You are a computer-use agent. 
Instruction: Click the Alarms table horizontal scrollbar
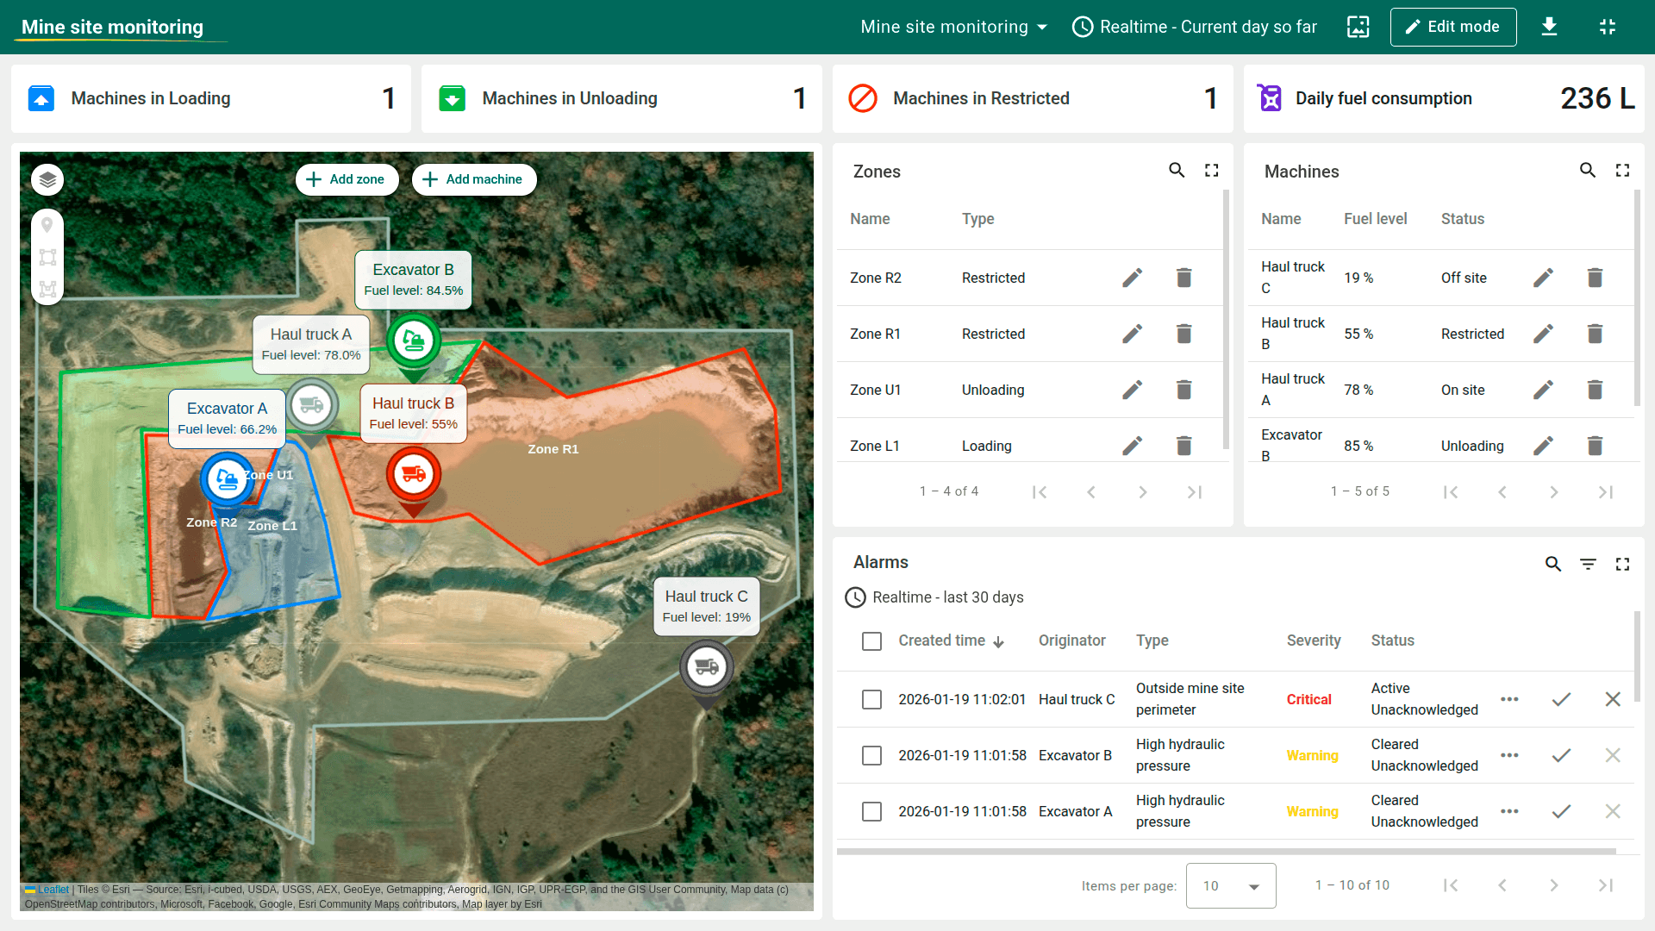(1226, 851)
